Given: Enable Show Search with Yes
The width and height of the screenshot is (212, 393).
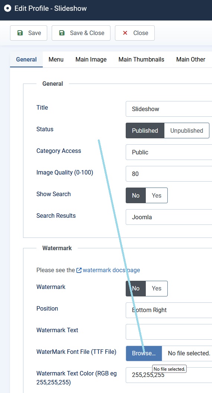Looking at the screenshot, I should 157,195.
